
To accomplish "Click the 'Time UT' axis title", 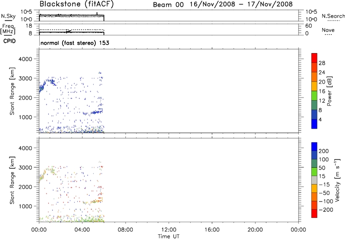I will tap(169, 236).
